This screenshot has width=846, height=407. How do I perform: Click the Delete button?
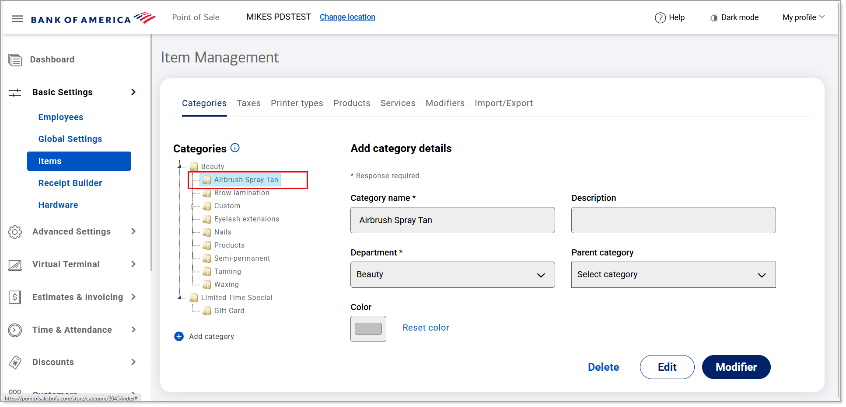[603, 367]
